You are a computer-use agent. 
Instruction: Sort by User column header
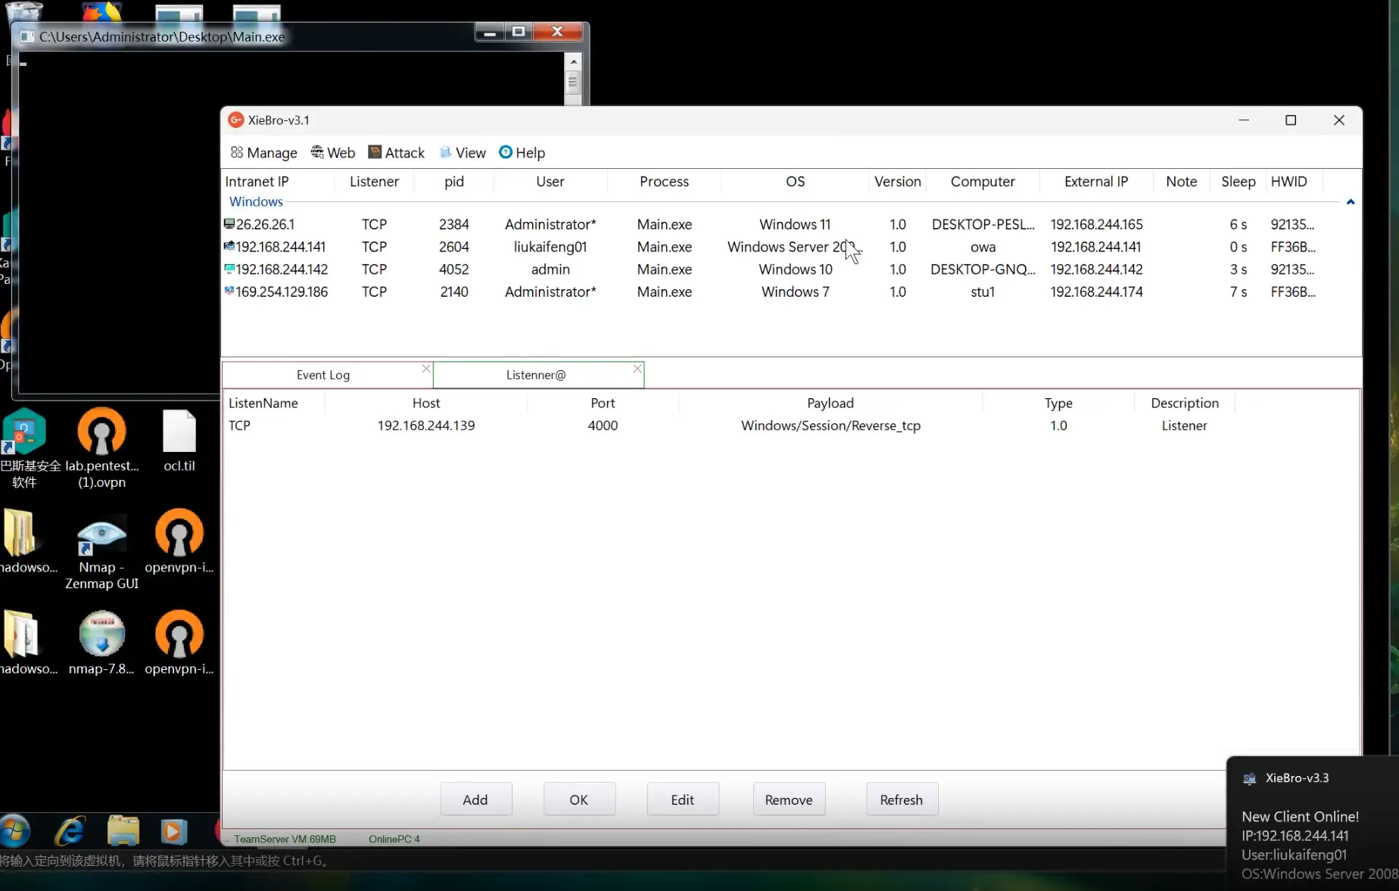[x=550, y=182]
